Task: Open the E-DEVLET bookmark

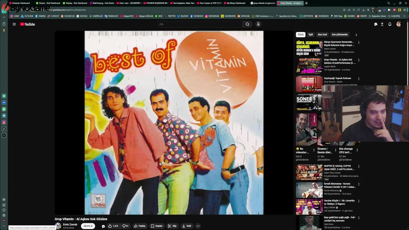Action: tap(53, 16)
